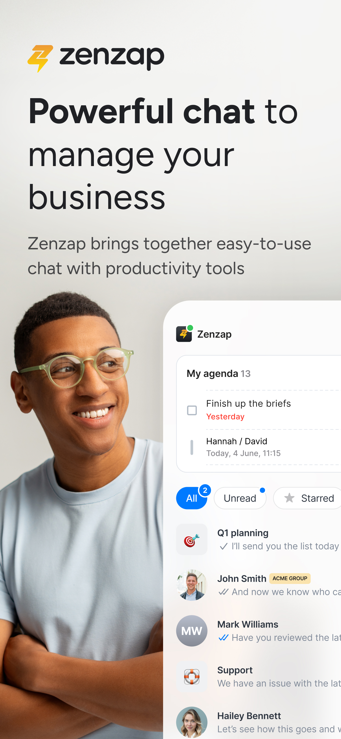The height and width of the screenshot is (739, 341).
Task: Tap the ACME GROUP badge
Action: pyautogui.click(x=290, y=578)
